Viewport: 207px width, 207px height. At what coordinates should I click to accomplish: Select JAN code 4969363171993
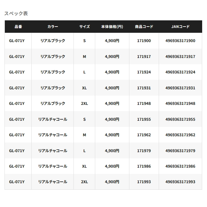point(180,182)
